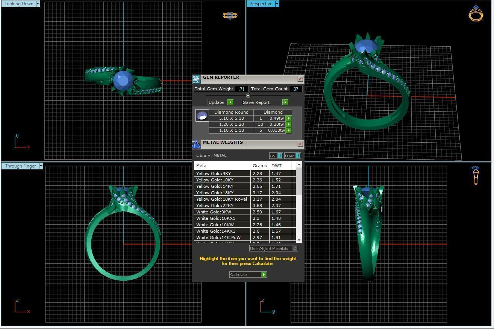The width and height of the screenshot is (494, 329).
Task: Click the Diamond Round gem thumbnail
Action: (x=202, y=115)
